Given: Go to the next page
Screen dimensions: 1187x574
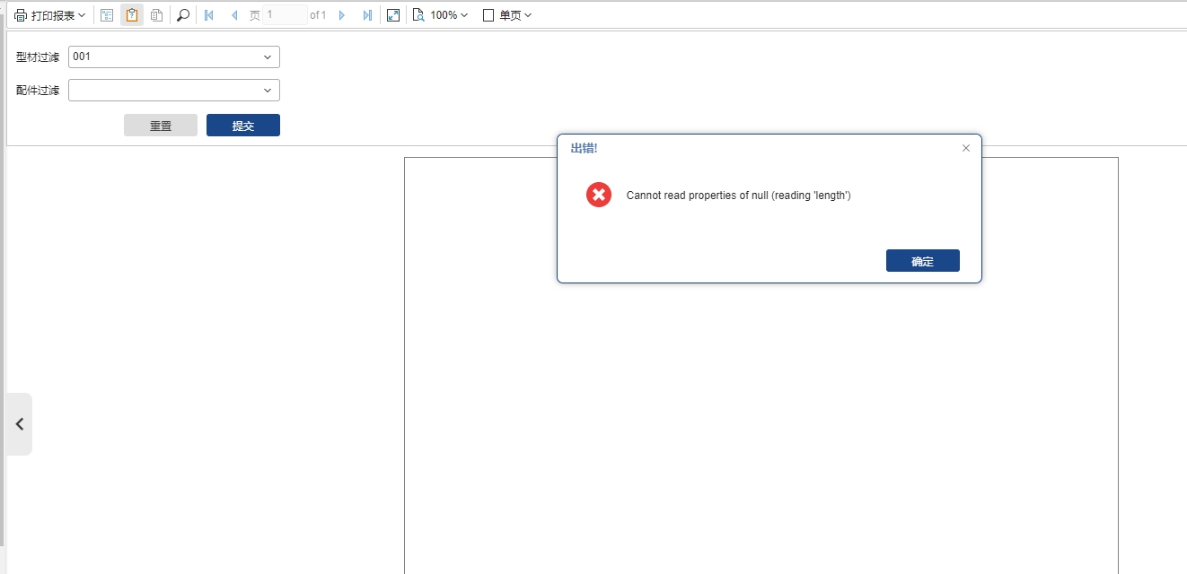Looking at the screenshot, I should (x=342, y=15).
